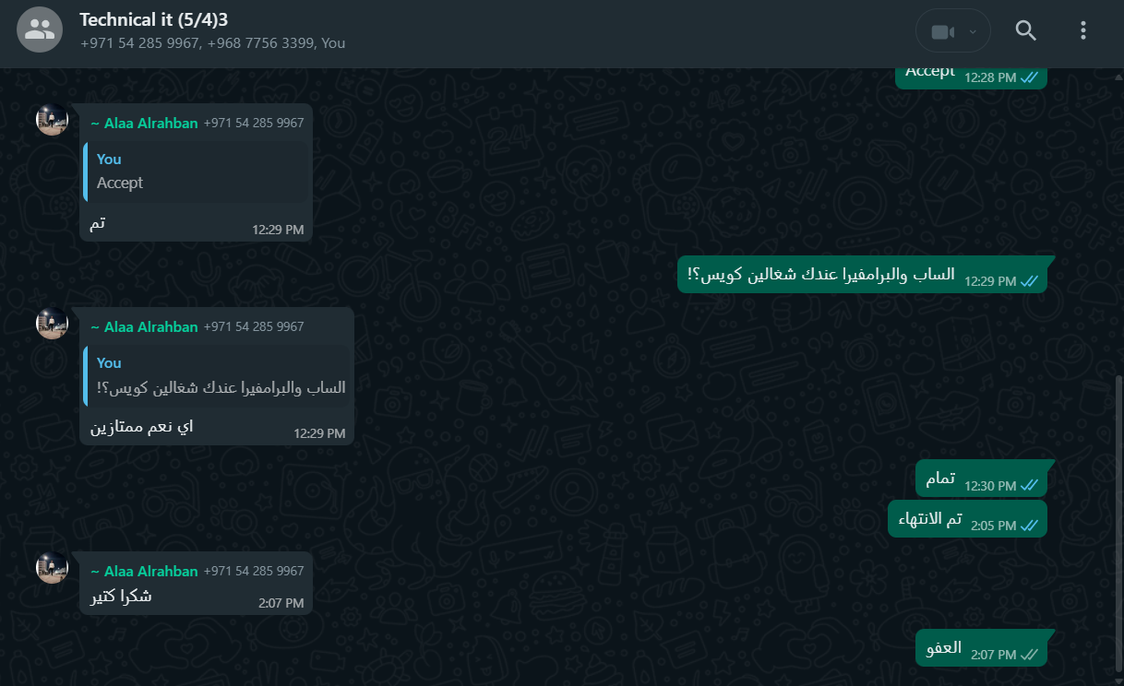
Task: Jump to quoted Arabic question message
Action: [x=218, y=375]
